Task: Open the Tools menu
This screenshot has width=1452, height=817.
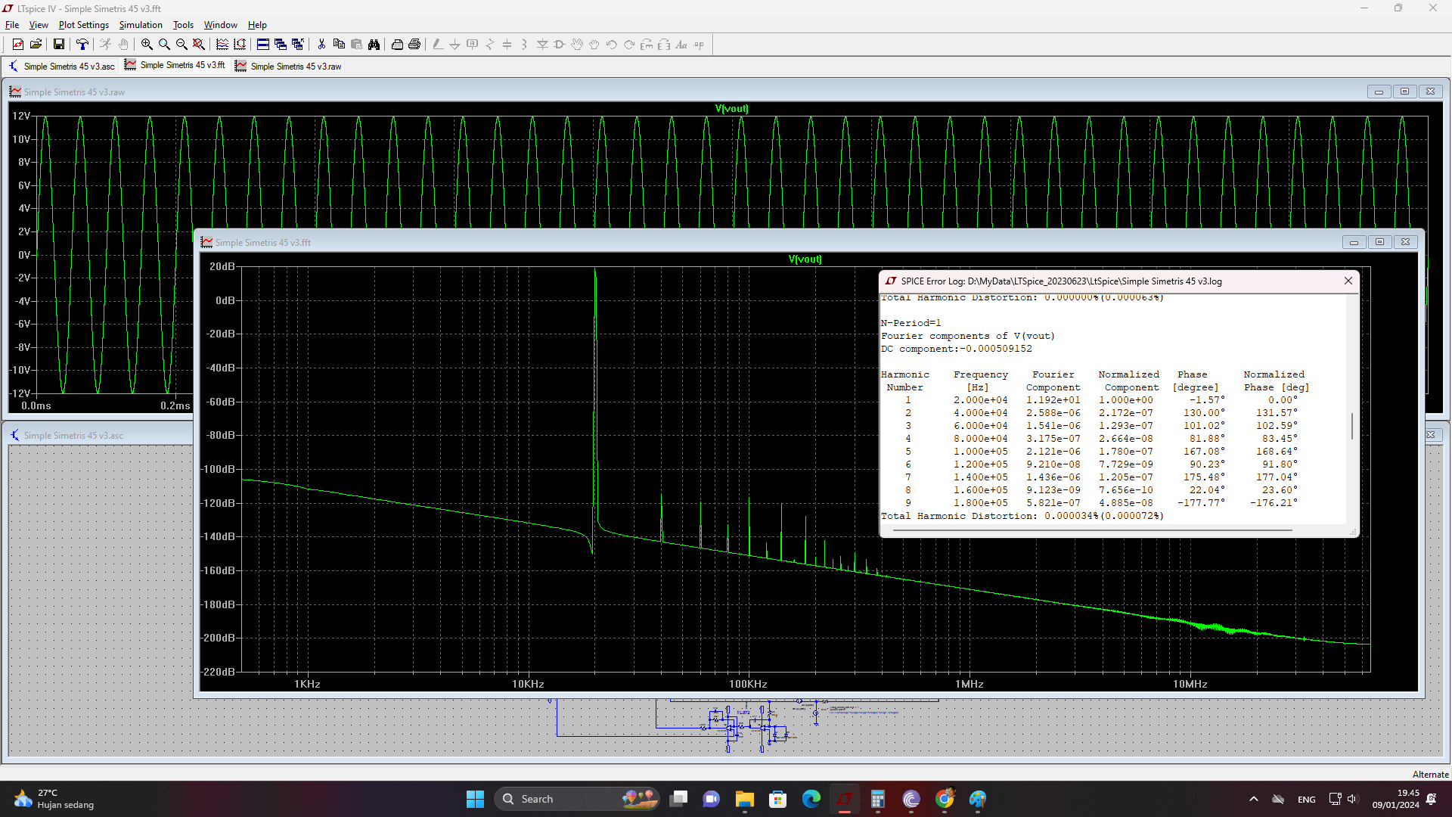Action: click(x=184, y=25)
